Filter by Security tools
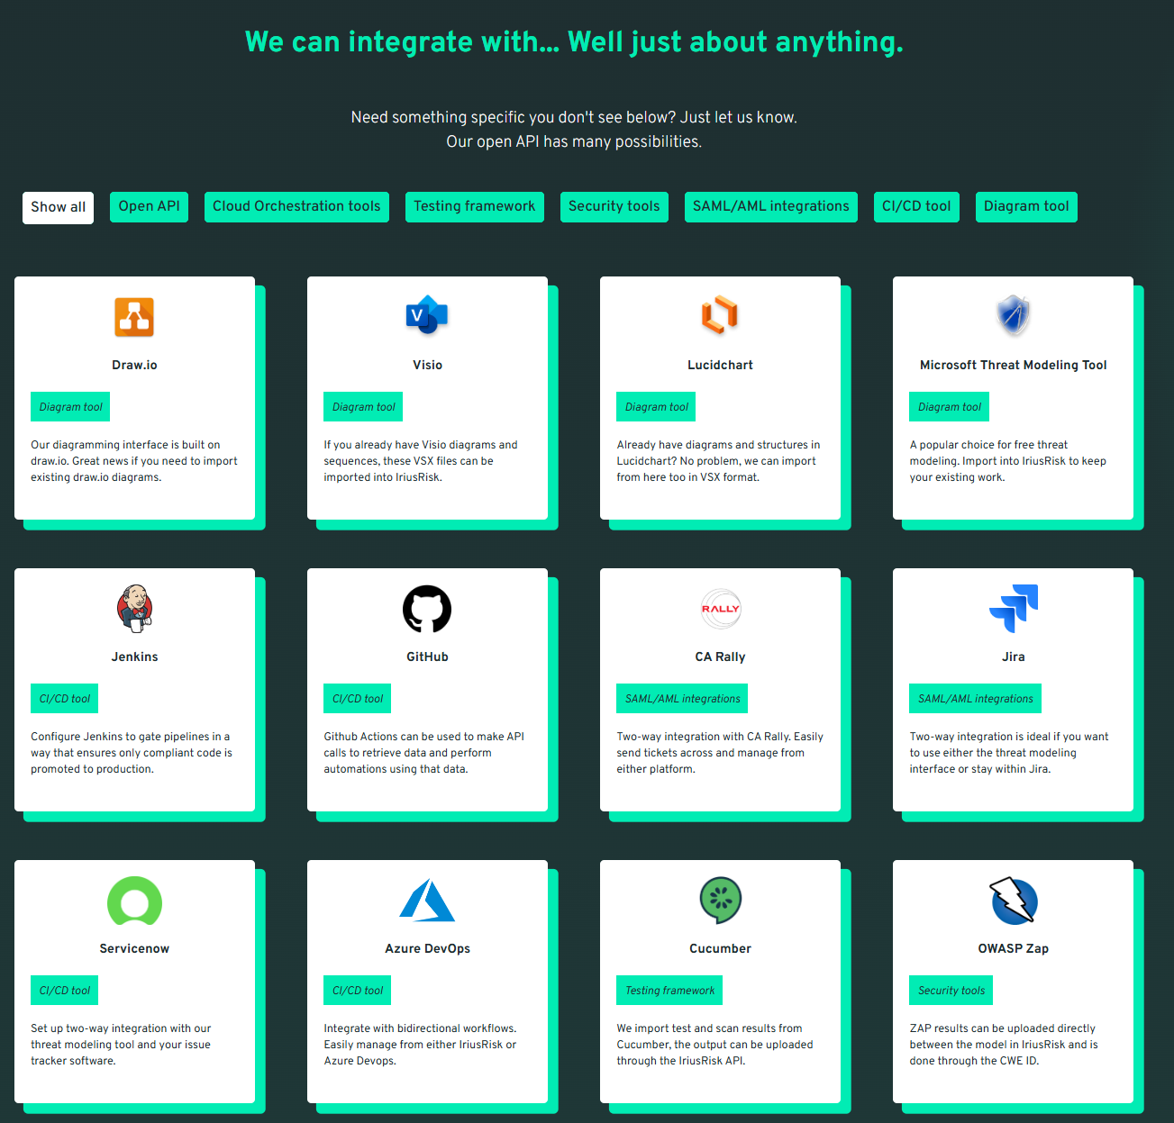The width and height of the screenshot is (1174, 1123). (x=614, y=206)
